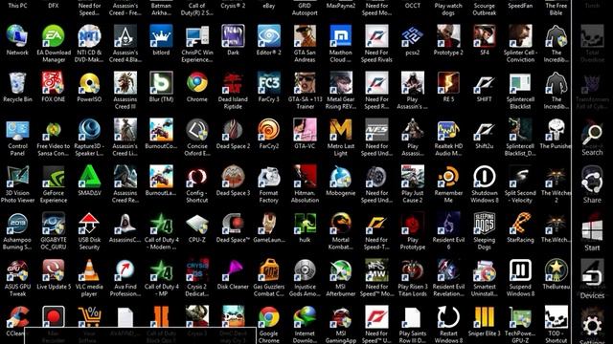Open Injustice Gods Among Us shortcut
613x344 pixels.
(x=305, y=269)
